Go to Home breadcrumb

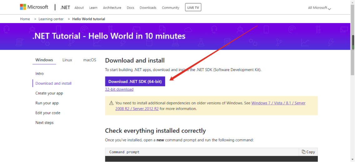(x=25, y=19)
